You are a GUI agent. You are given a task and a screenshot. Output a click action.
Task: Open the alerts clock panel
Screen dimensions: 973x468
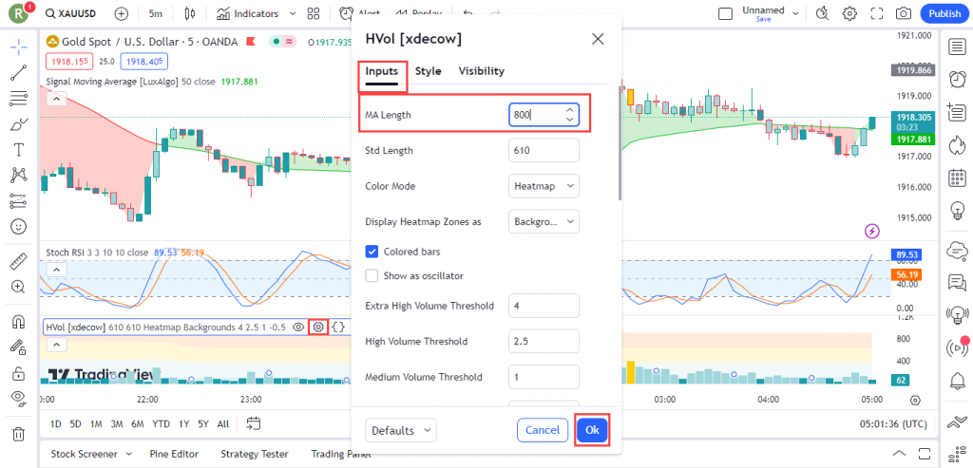pyautogui.click(x=957, y=80)
